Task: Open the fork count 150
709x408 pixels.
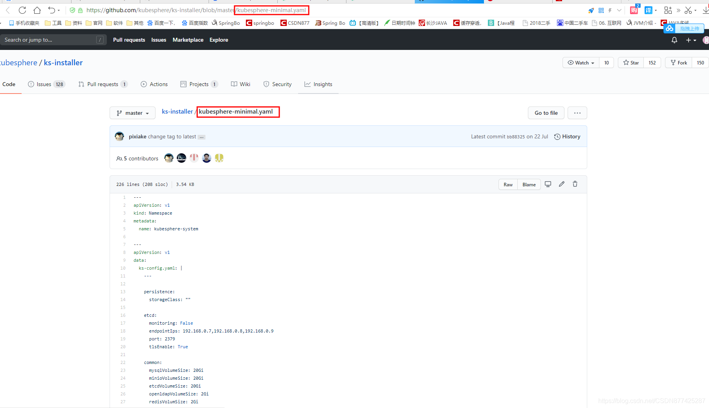Action: pyautogui.click(x=700, y=62)
